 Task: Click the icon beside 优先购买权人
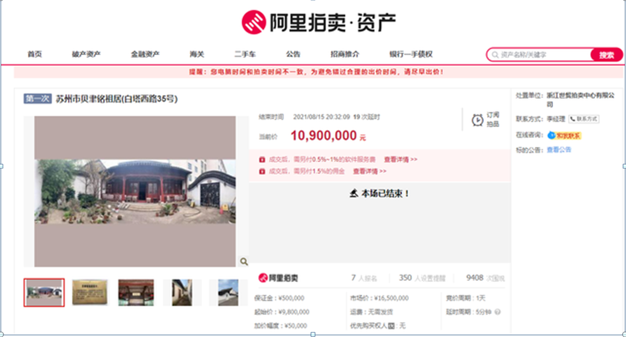click(392, 326)
